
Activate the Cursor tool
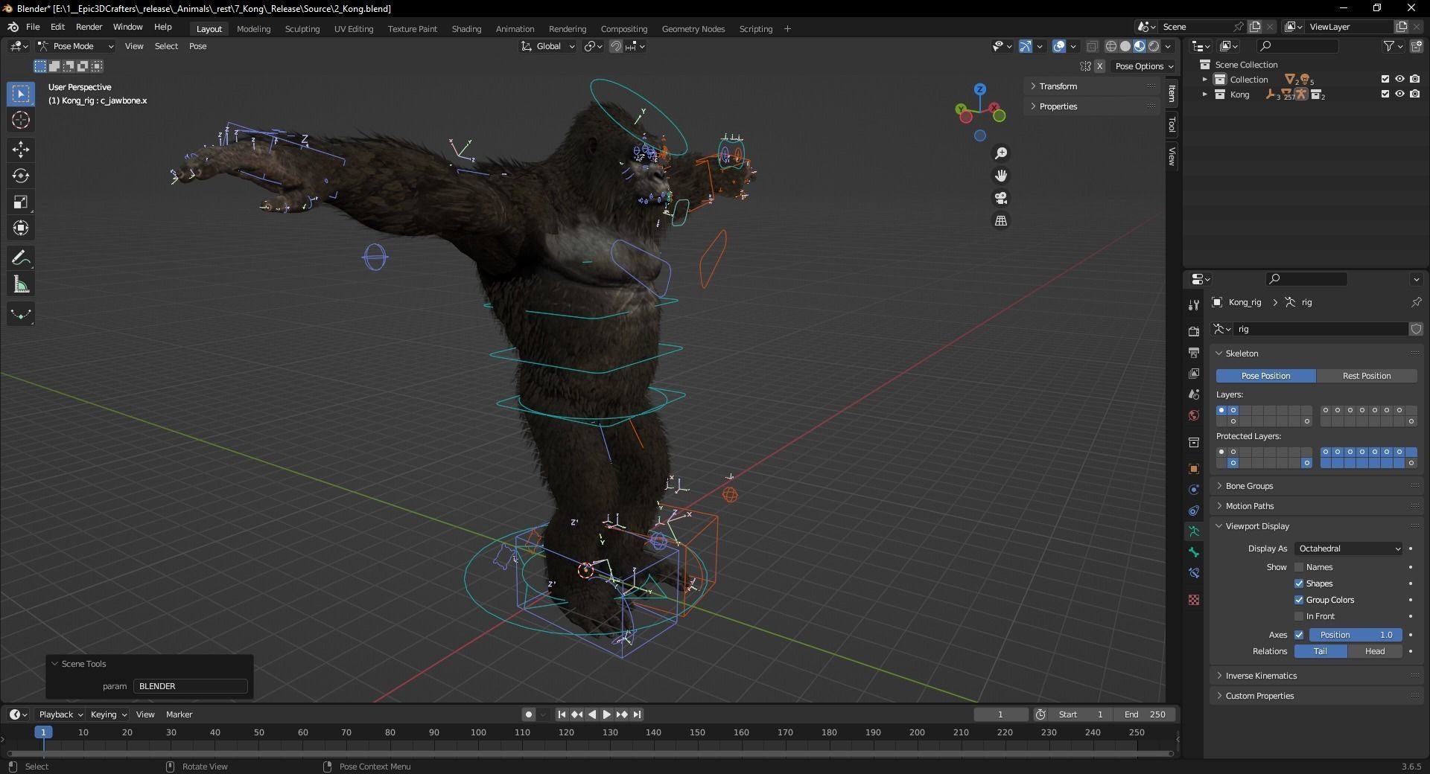21,121
